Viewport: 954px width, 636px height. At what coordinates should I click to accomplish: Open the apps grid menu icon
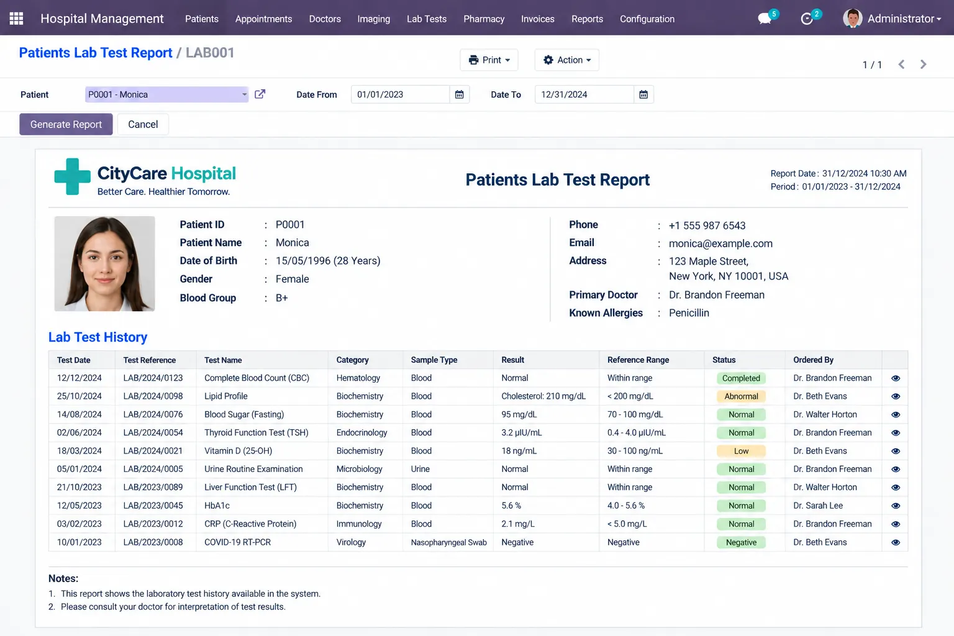(x=17, y=19)
